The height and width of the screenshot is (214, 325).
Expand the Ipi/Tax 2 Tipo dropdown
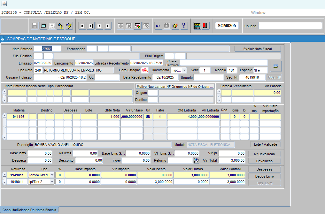point(52,182)
